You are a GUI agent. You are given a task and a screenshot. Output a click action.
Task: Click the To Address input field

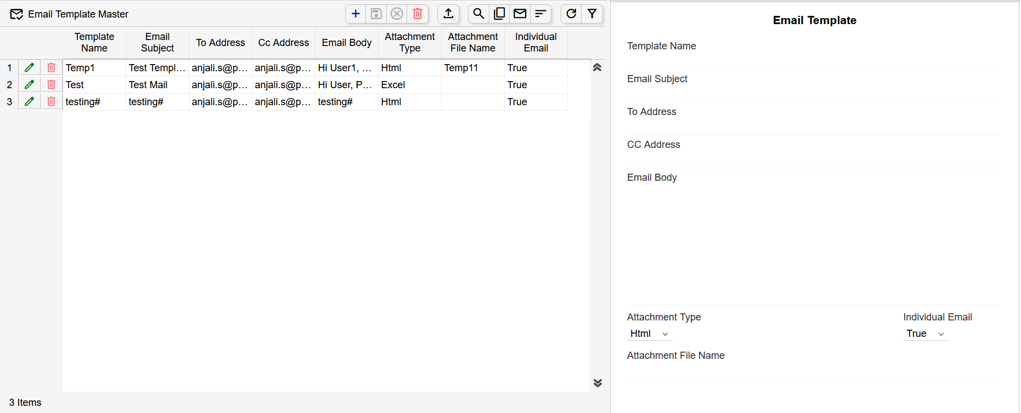tap(814, 127)
